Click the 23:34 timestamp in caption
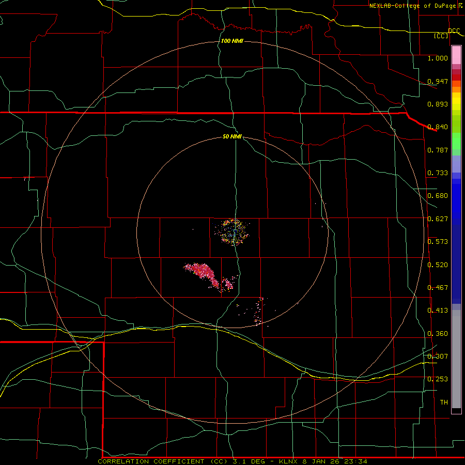This screenshot has width=465, height=465. point(355,461)
